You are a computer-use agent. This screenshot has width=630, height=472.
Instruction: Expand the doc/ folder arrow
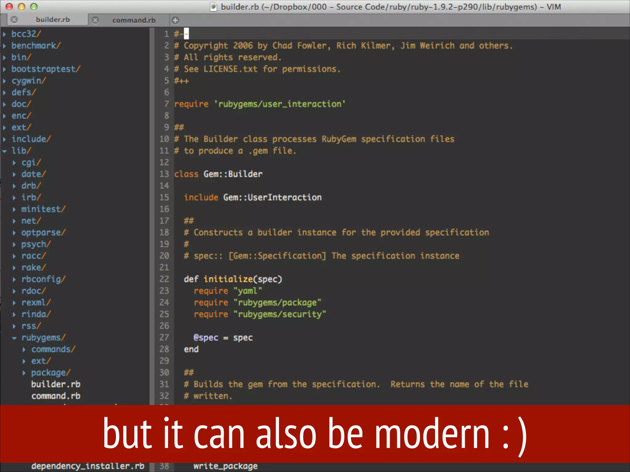[x=4, y=104]
